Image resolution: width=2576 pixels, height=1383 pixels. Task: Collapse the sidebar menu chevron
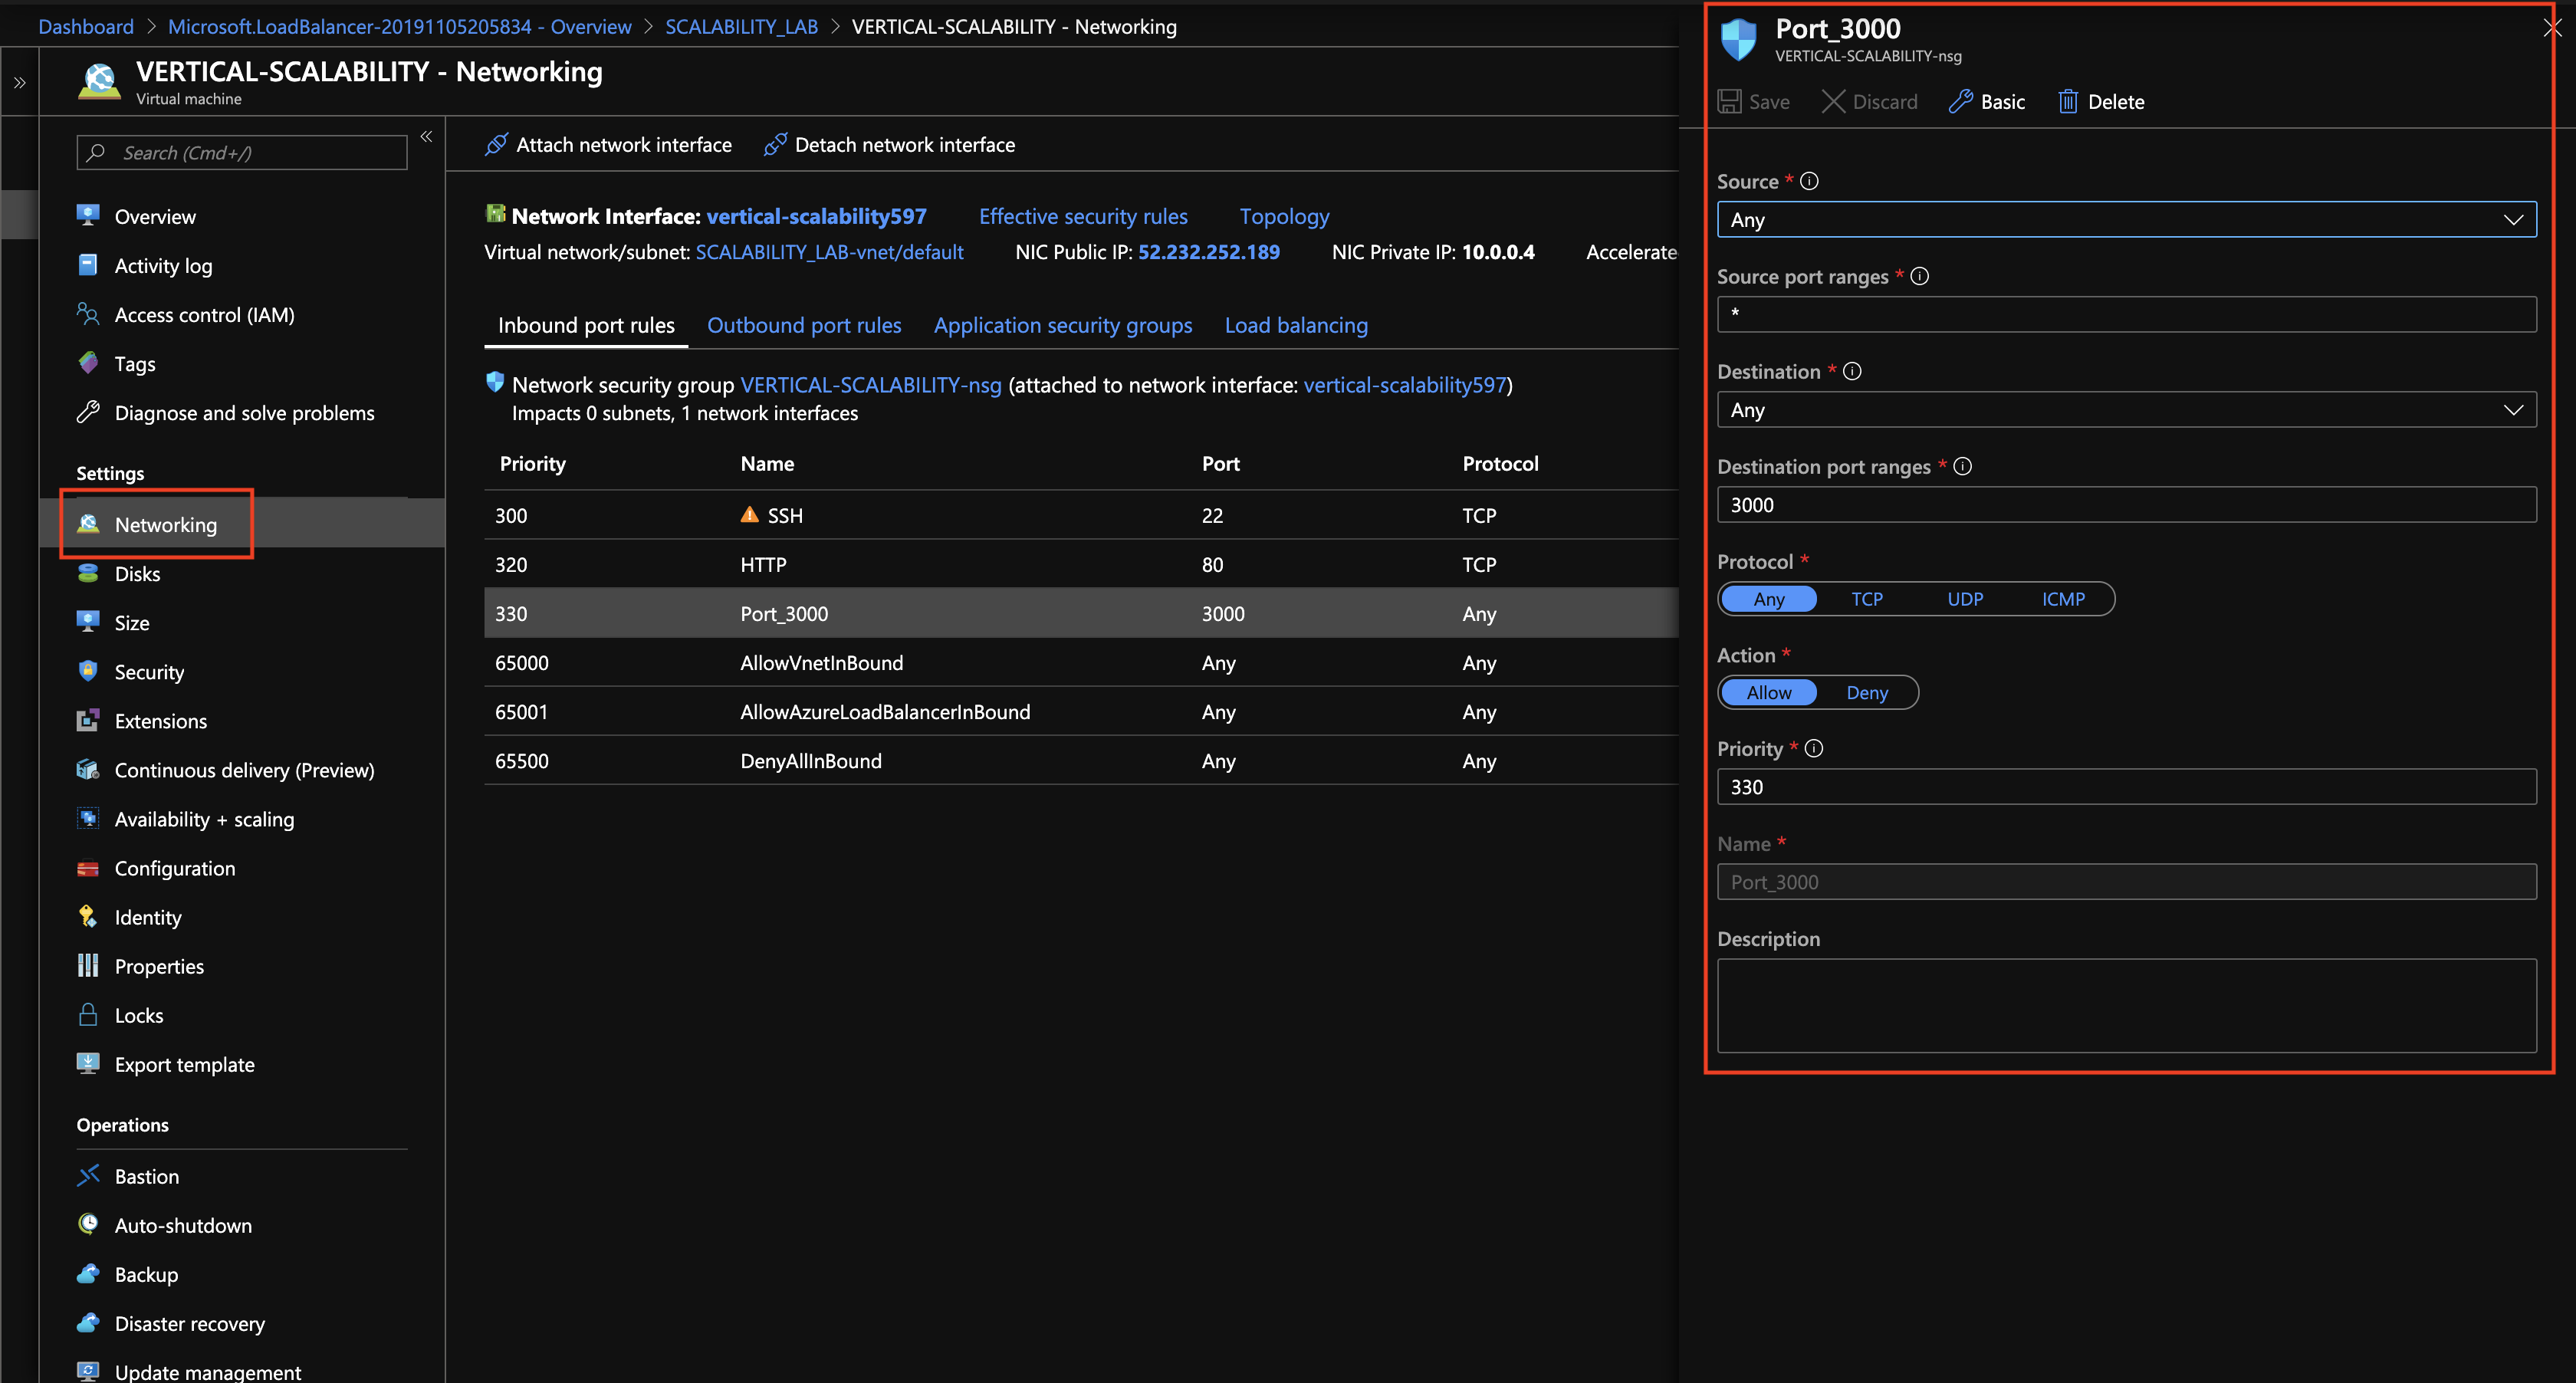pos(426,137)
